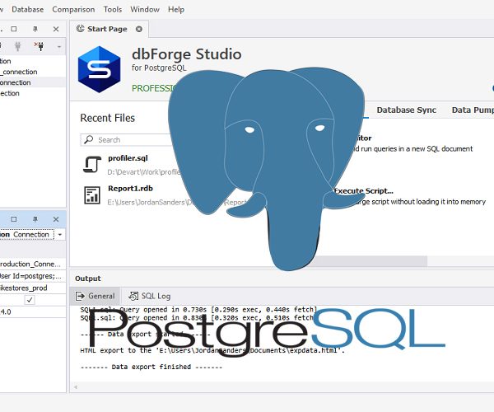Click the magnifier icon in search box

click(x=89, y=139)
